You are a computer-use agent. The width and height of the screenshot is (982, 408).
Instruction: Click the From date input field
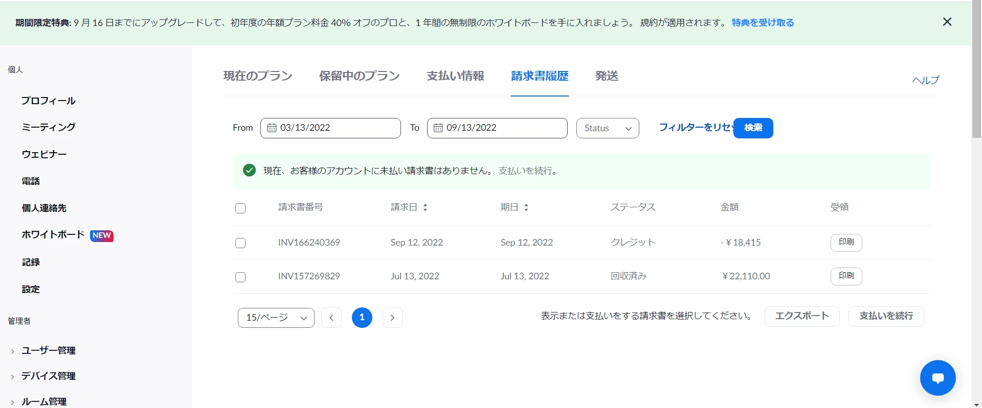330,128
